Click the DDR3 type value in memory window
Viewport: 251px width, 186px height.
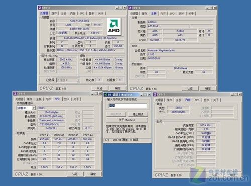[x=178, y=108]
